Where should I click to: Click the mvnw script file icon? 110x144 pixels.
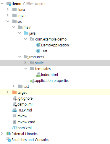[x=14, y=116]
